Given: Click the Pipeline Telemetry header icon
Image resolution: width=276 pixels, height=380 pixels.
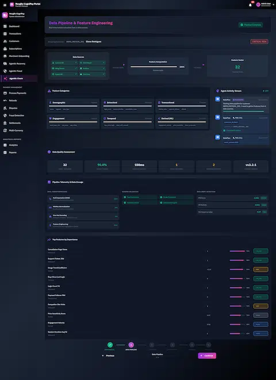Looking at the screenshot, I should (x=49, y=182).
